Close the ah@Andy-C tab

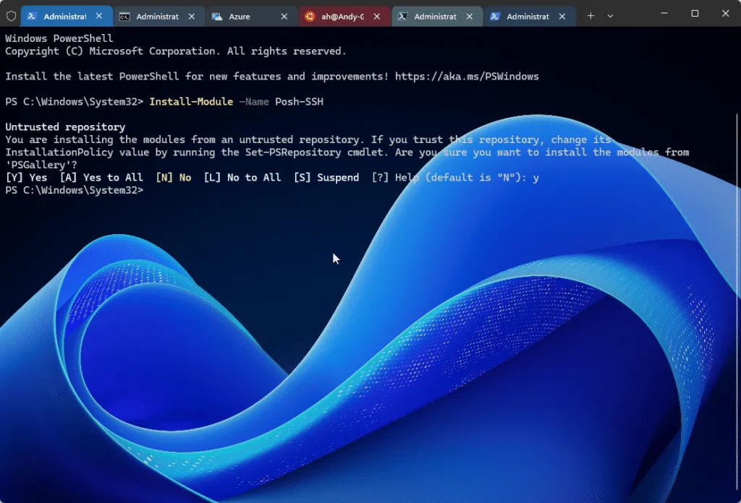pyautogui.click(x=376, y=15)
